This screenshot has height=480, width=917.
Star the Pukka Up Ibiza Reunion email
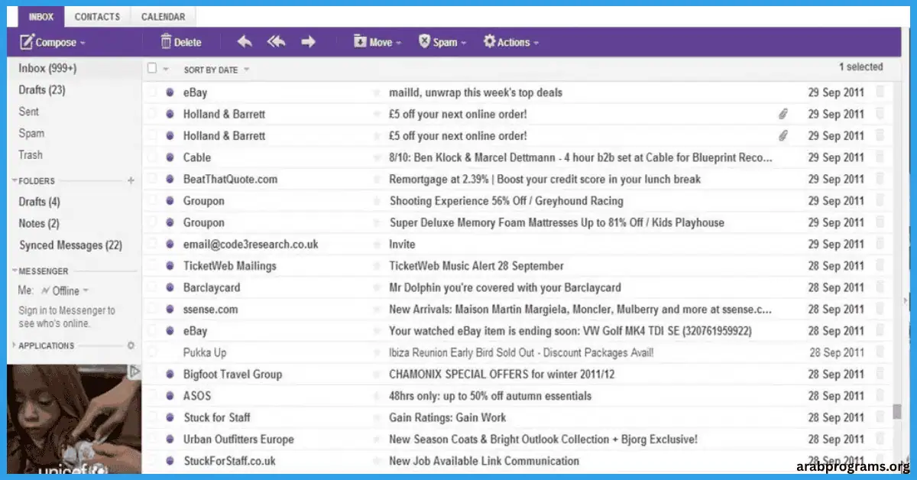376,353
